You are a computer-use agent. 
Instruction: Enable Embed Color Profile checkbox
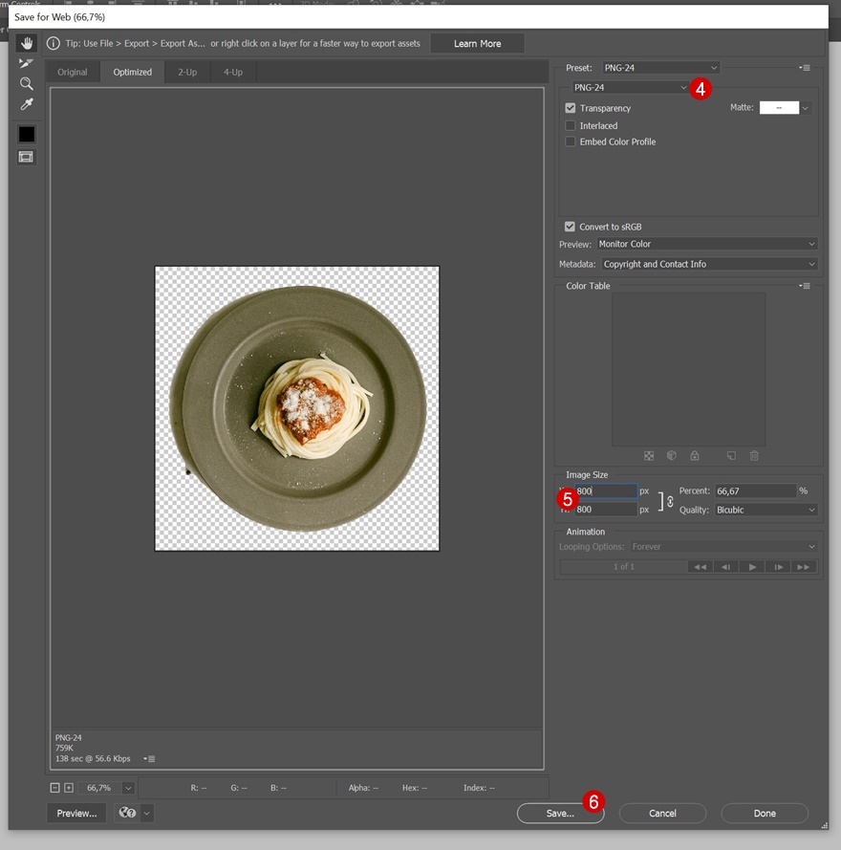571,142
